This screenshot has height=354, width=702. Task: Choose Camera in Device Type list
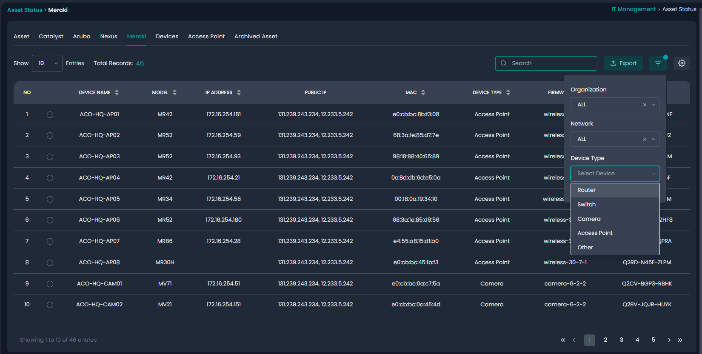tap(615, 219)
